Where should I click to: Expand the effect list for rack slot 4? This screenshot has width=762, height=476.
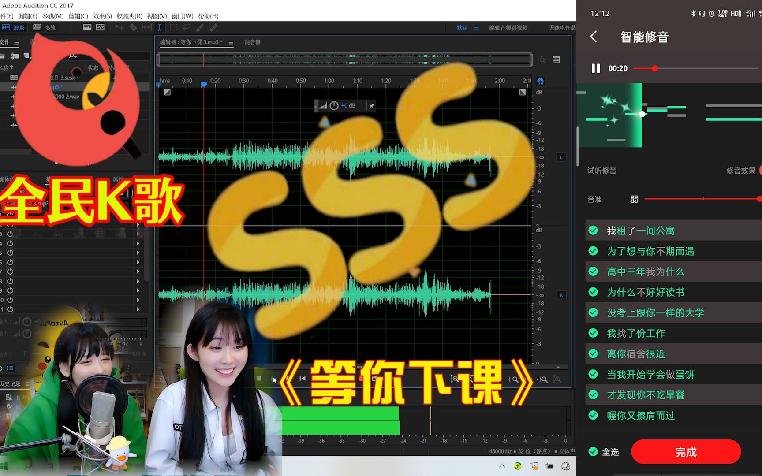coord(138,243)
